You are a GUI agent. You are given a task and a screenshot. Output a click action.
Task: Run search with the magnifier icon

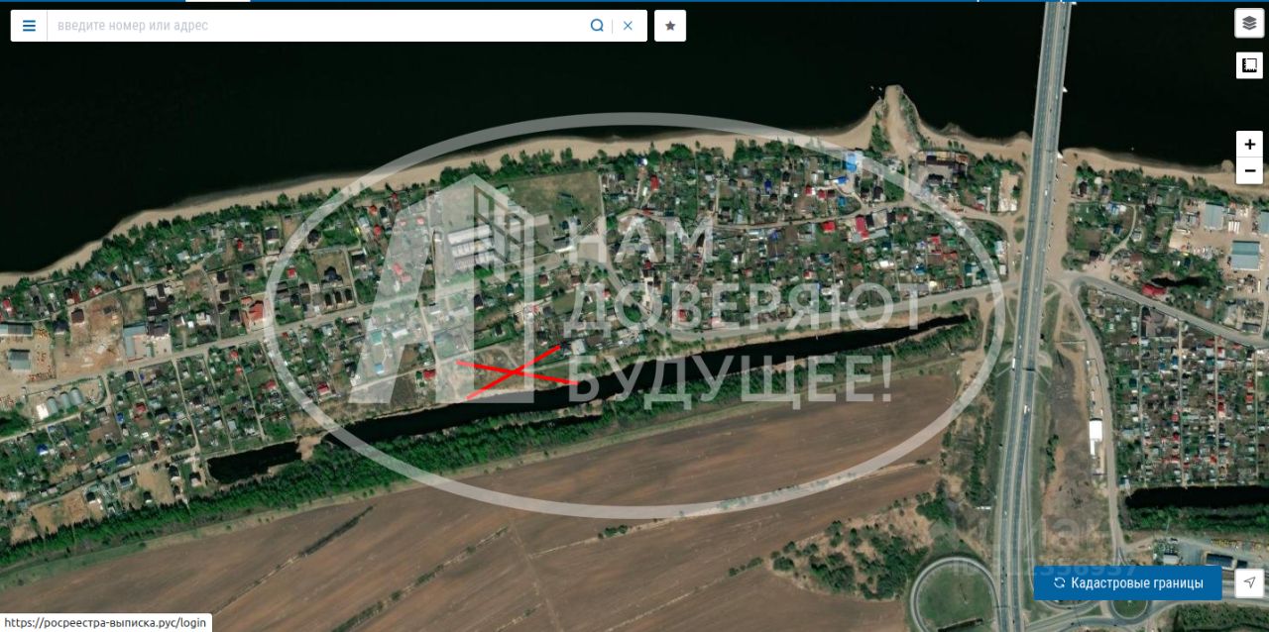click(597, 26)
